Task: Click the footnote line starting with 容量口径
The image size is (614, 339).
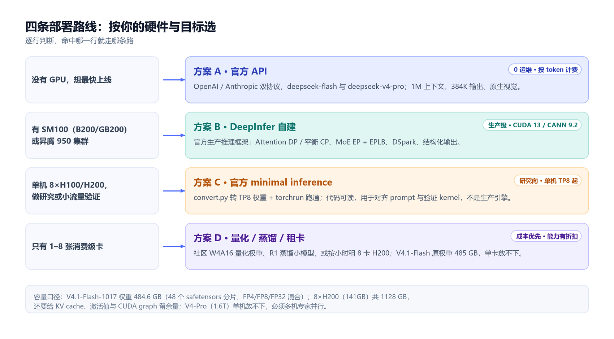Action: [222, 297]
